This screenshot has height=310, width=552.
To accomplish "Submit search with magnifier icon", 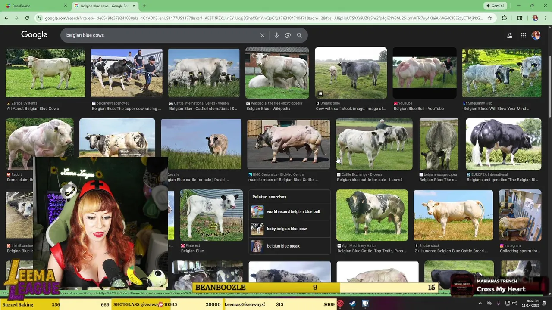I will 299,35.
